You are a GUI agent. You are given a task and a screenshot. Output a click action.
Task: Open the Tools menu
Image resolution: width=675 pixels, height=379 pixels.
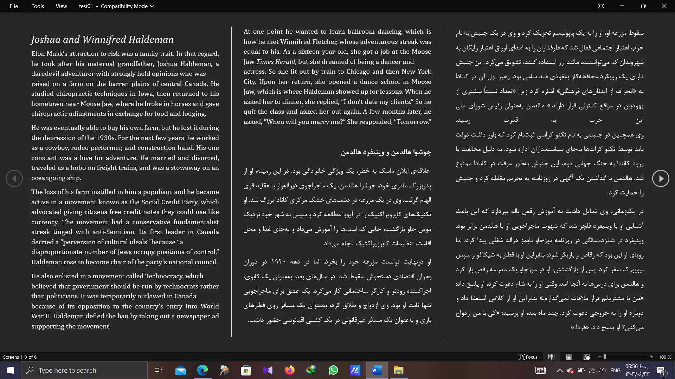coord(38,6)
